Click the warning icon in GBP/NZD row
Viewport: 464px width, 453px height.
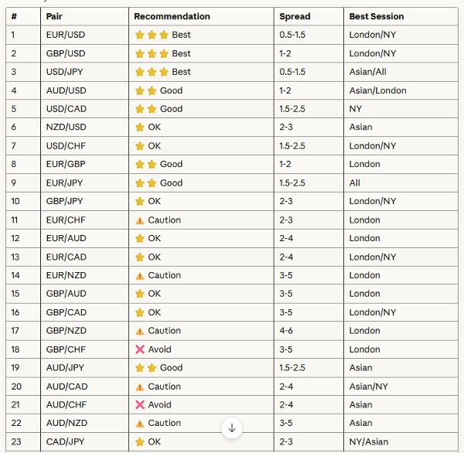(x=140, y=331)
